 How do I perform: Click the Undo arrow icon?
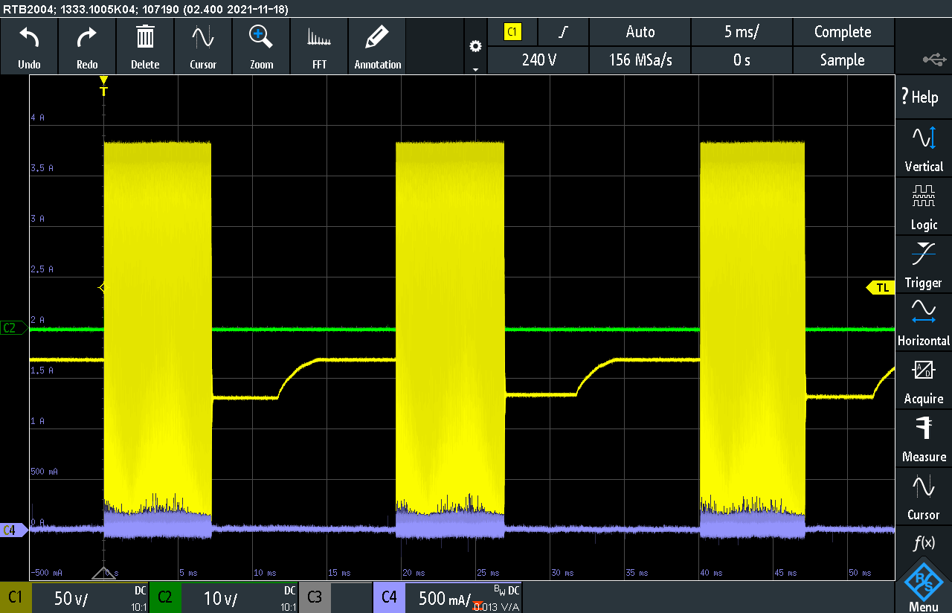pos(29,38)
